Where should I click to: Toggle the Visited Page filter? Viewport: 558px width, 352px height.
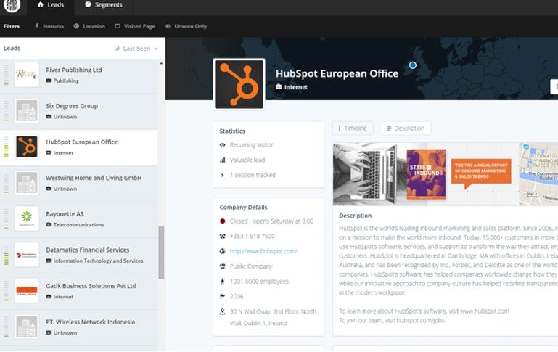coord(134,26)
